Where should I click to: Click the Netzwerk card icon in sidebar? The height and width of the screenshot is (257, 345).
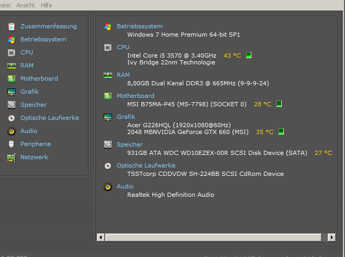pos(12,158)
